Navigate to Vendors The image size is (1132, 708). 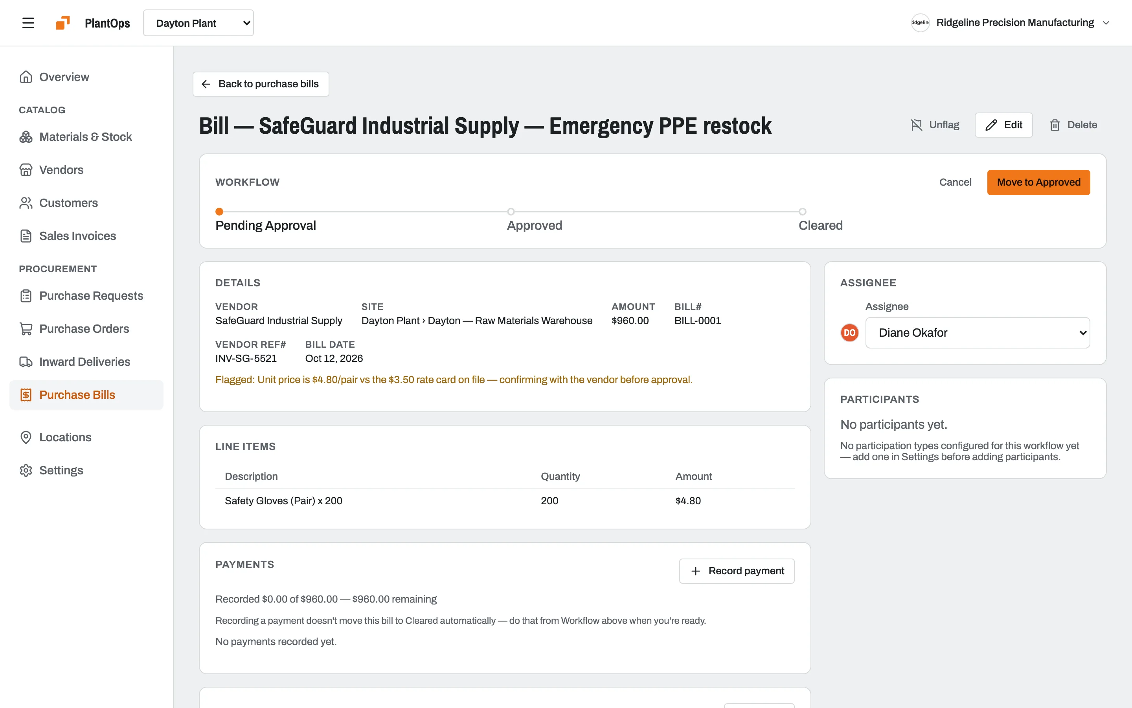coord(86,170)
